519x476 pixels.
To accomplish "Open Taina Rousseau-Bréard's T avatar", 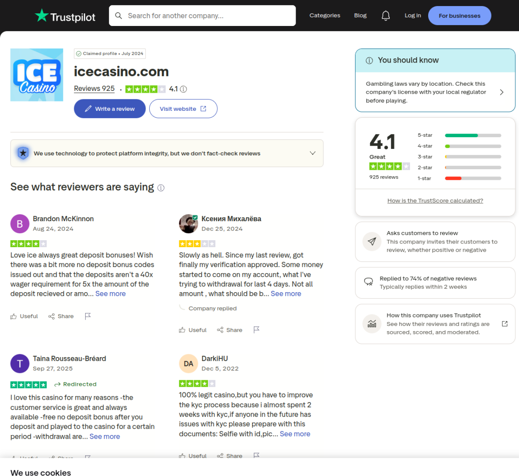I will [x=20, y=364].
